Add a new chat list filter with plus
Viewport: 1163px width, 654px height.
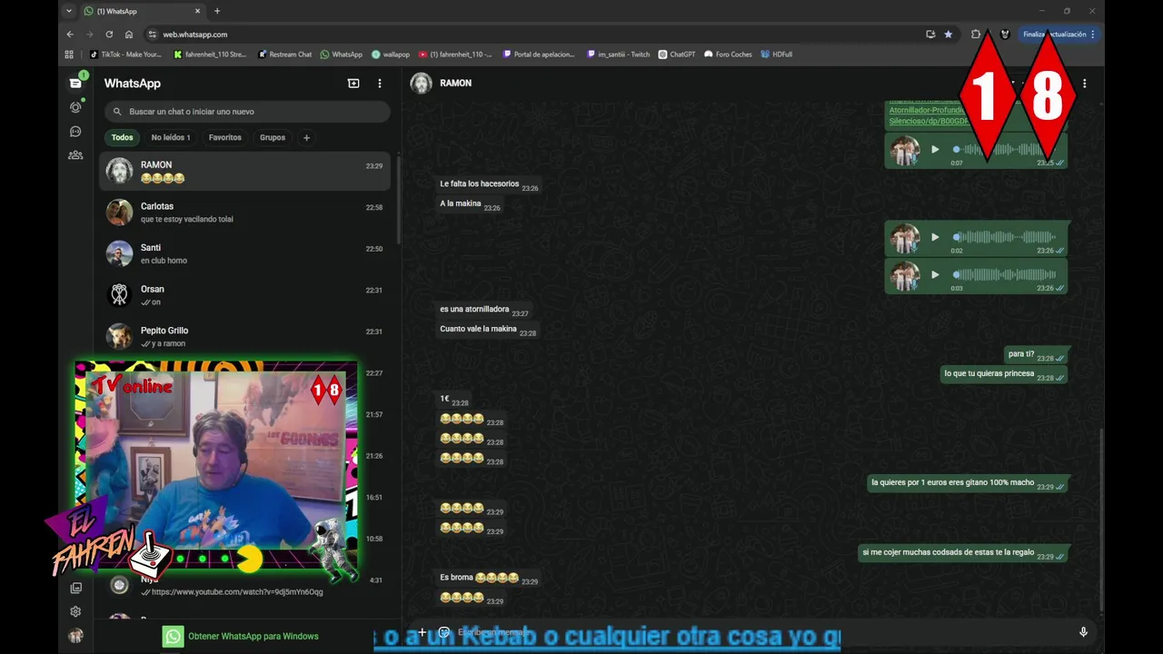[x=306, y=138]
